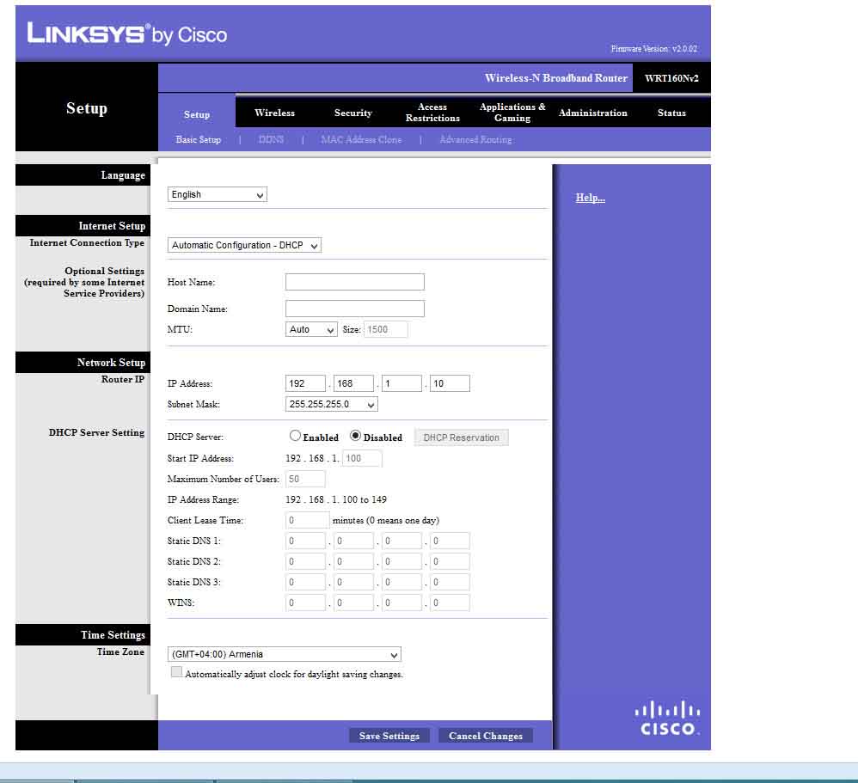Click the last octet of the WINS field
This screenshot has width=858, height=783.
point(450,603)
